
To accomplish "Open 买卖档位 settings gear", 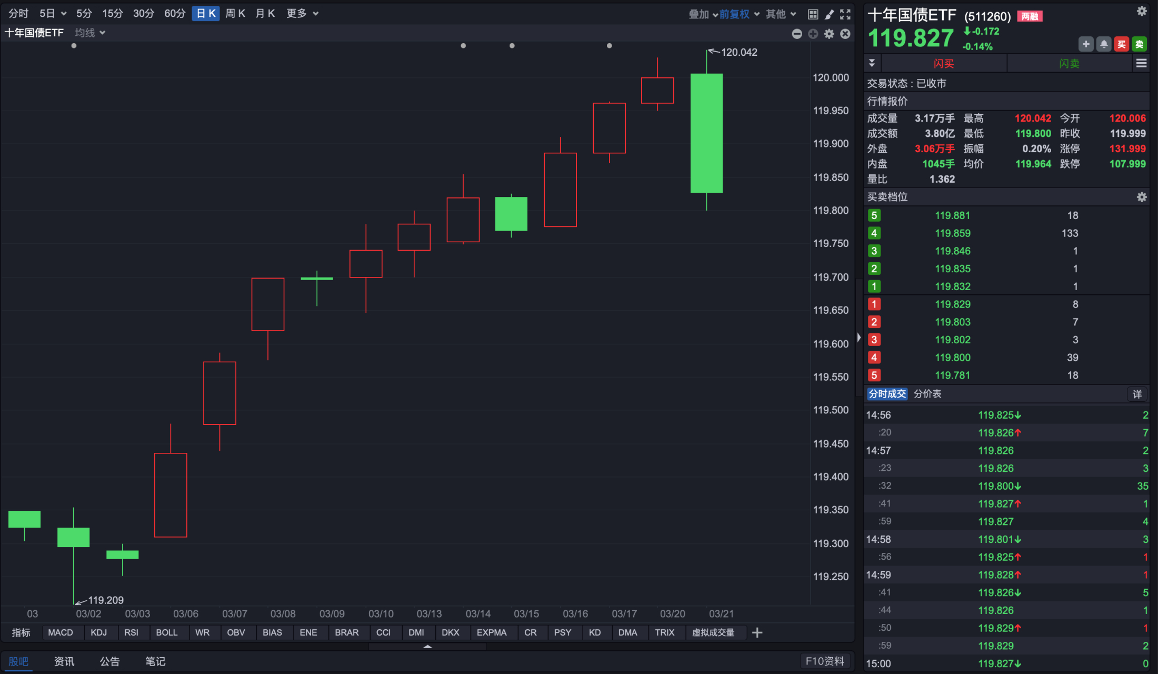I will coord(1142,197).
